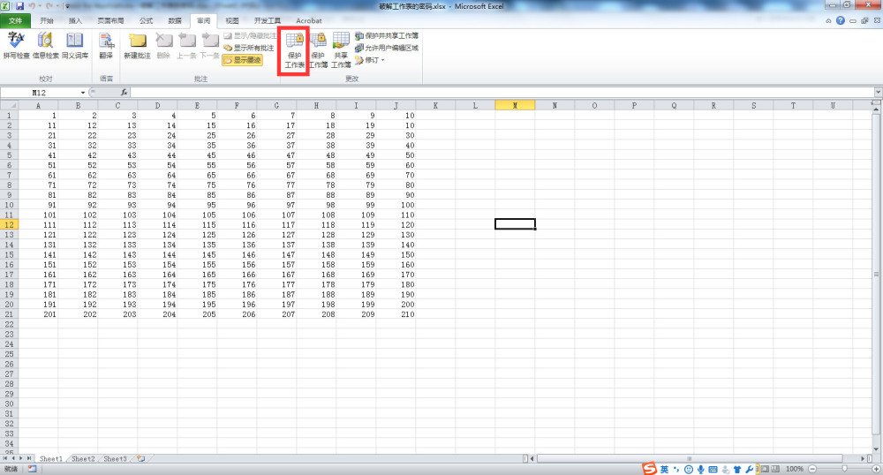Click the macro record icon in status bar
This screenshot has height=475, width=883.
pos(32,469)
